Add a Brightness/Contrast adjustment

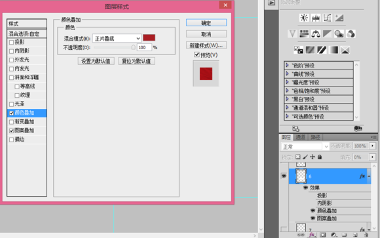tap(304, 18)
